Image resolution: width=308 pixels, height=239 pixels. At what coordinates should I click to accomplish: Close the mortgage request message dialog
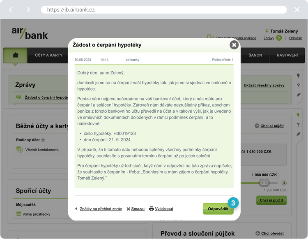[x=234, y=45]
